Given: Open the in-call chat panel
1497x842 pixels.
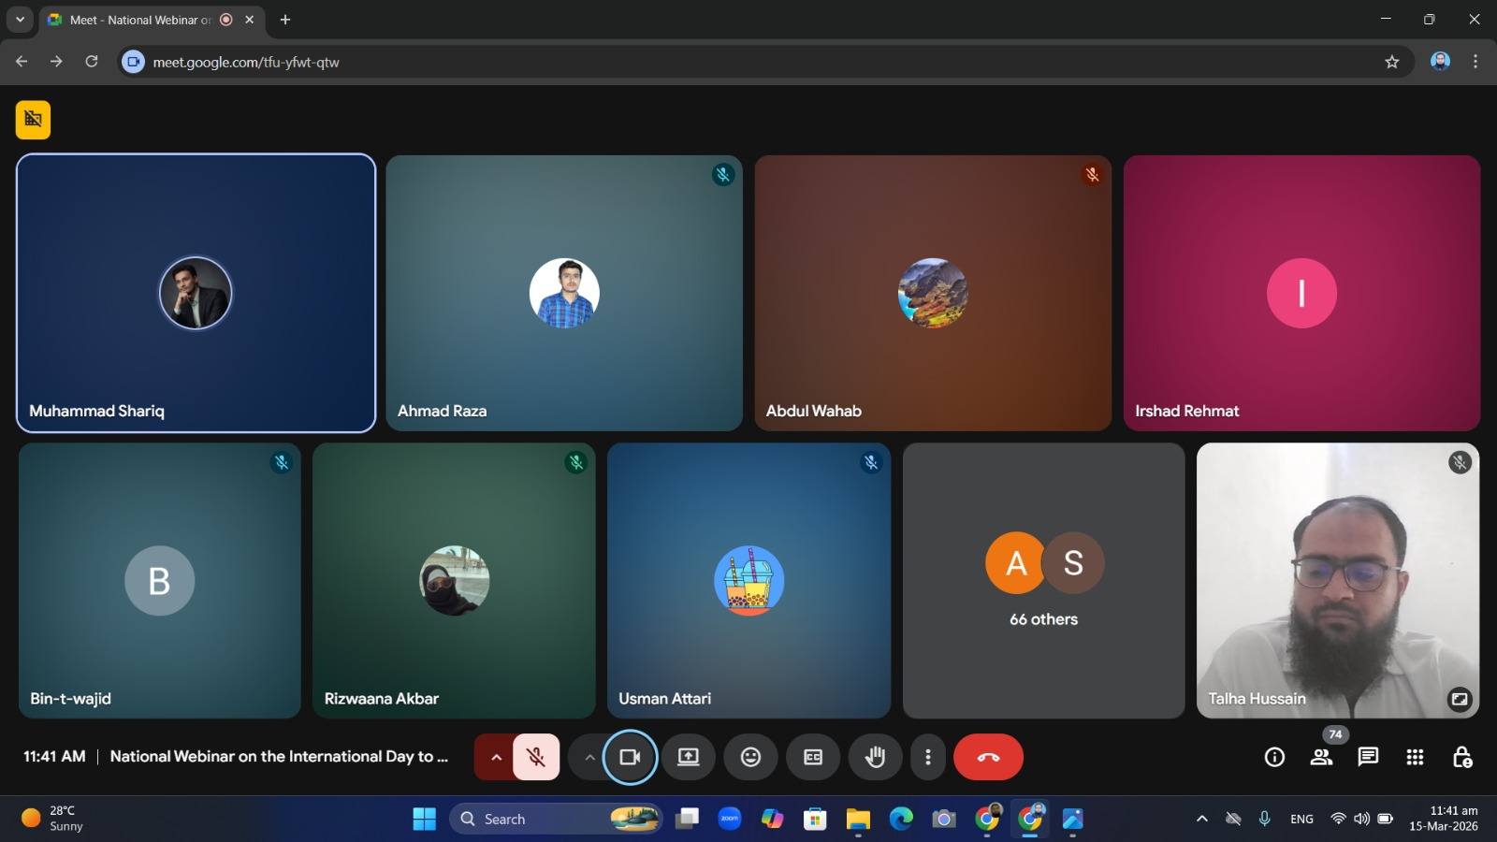Looking at the screenshot, I should pos(1368,757).
